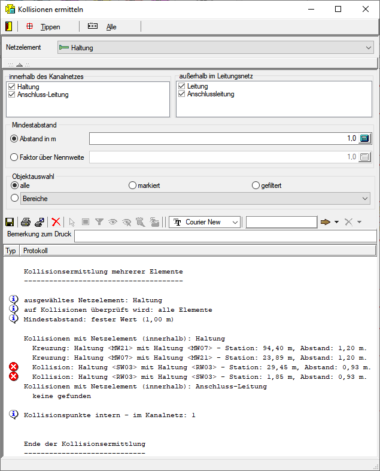
Task: Click the save protocol disk icon
Action: [x=9, y=222]
